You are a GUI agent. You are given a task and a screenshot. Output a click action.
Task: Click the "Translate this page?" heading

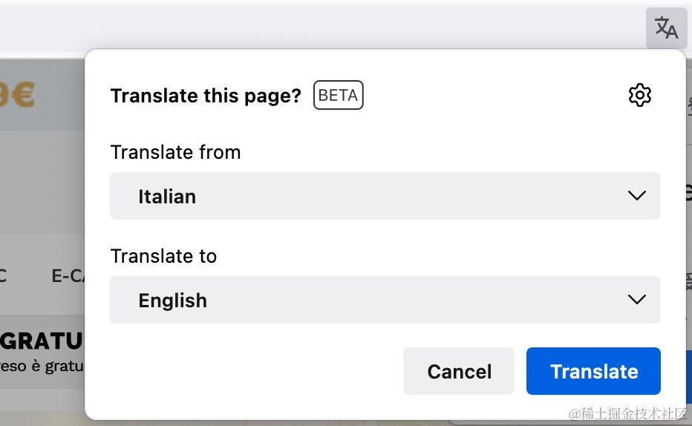[x=206, y=96]
